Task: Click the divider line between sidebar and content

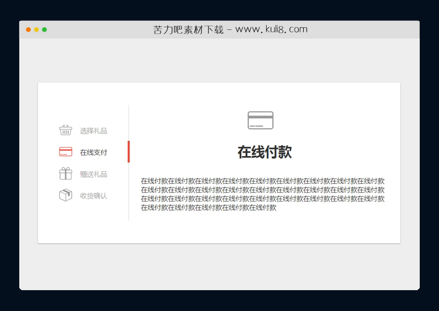Action: tap(128, 192)
